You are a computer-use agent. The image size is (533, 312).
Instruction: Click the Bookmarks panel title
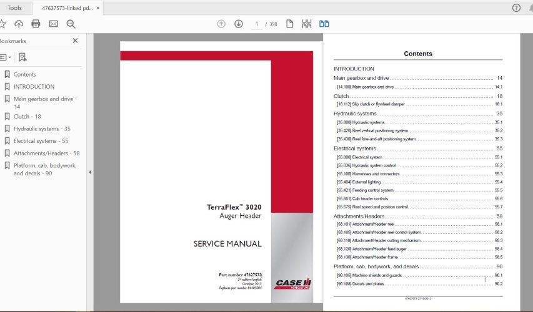tap(12, 41)
